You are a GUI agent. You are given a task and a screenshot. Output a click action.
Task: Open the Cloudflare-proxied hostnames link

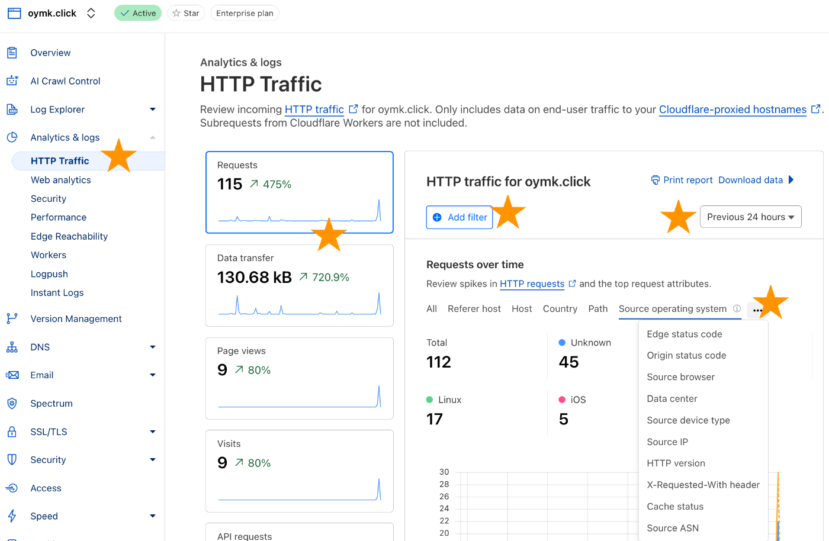pyautogui.click(x=732, y=109)
